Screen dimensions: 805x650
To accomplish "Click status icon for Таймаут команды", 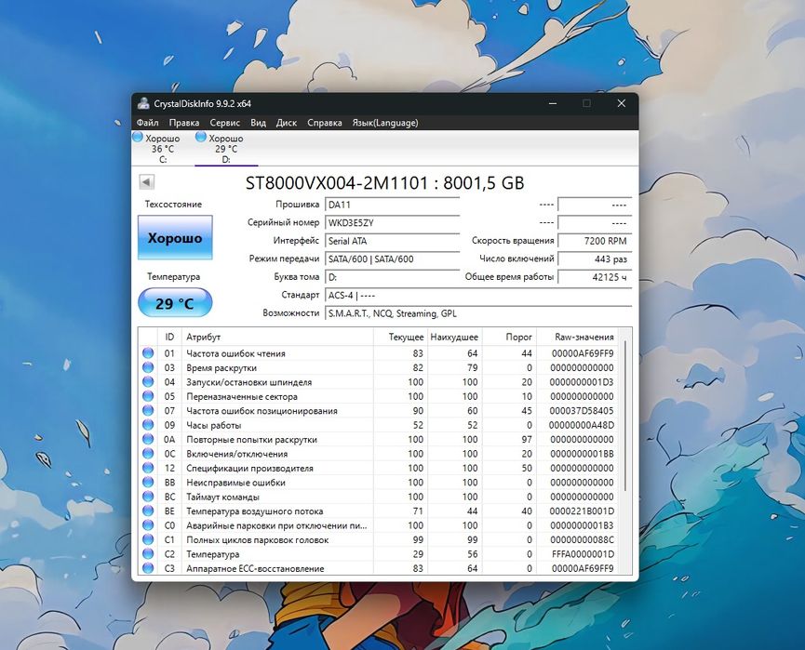I will pos(148,497).
